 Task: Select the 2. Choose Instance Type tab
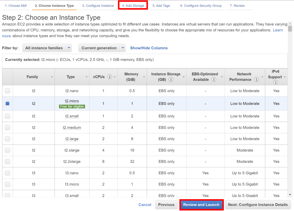click(x=54, y=6)
